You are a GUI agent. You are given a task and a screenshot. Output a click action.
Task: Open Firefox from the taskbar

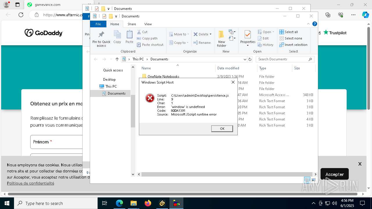(x=148, y=203)
